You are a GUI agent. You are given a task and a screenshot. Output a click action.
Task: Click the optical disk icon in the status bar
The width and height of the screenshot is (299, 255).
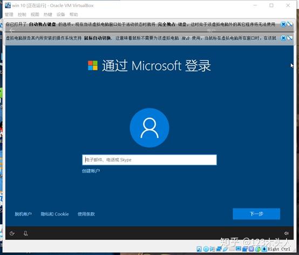[x=206, y=249]
